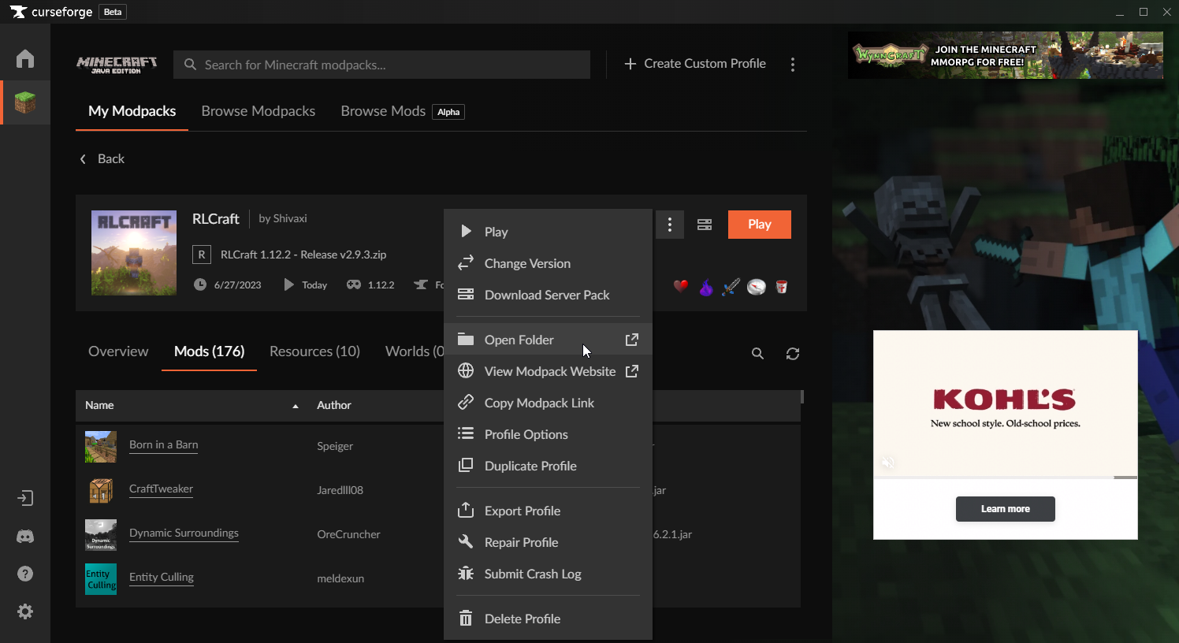Click the compass category icon
This screenshot has width=1179, height=643.
757,287
